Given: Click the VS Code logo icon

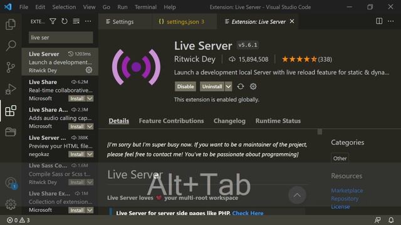Looking at the screenshot, I should [x=8, y=7].
